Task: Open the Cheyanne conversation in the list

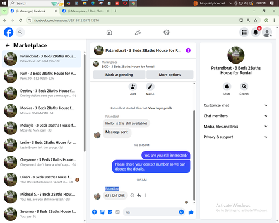Action: point(42,162)
